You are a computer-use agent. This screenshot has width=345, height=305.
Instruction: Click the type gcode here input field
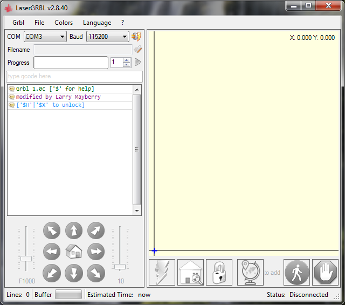(74, 77)
